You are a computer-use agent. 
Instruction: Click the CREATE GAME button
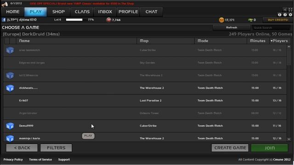[x=230, y=148]
